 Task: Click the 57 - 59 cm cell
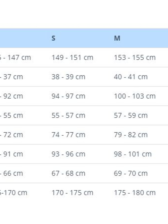tap(131, 116)
